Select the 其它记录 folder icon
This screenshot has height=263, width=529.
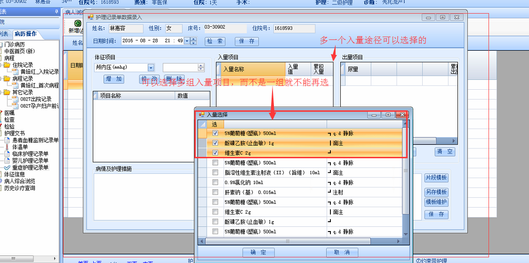(x=7, y=92)
